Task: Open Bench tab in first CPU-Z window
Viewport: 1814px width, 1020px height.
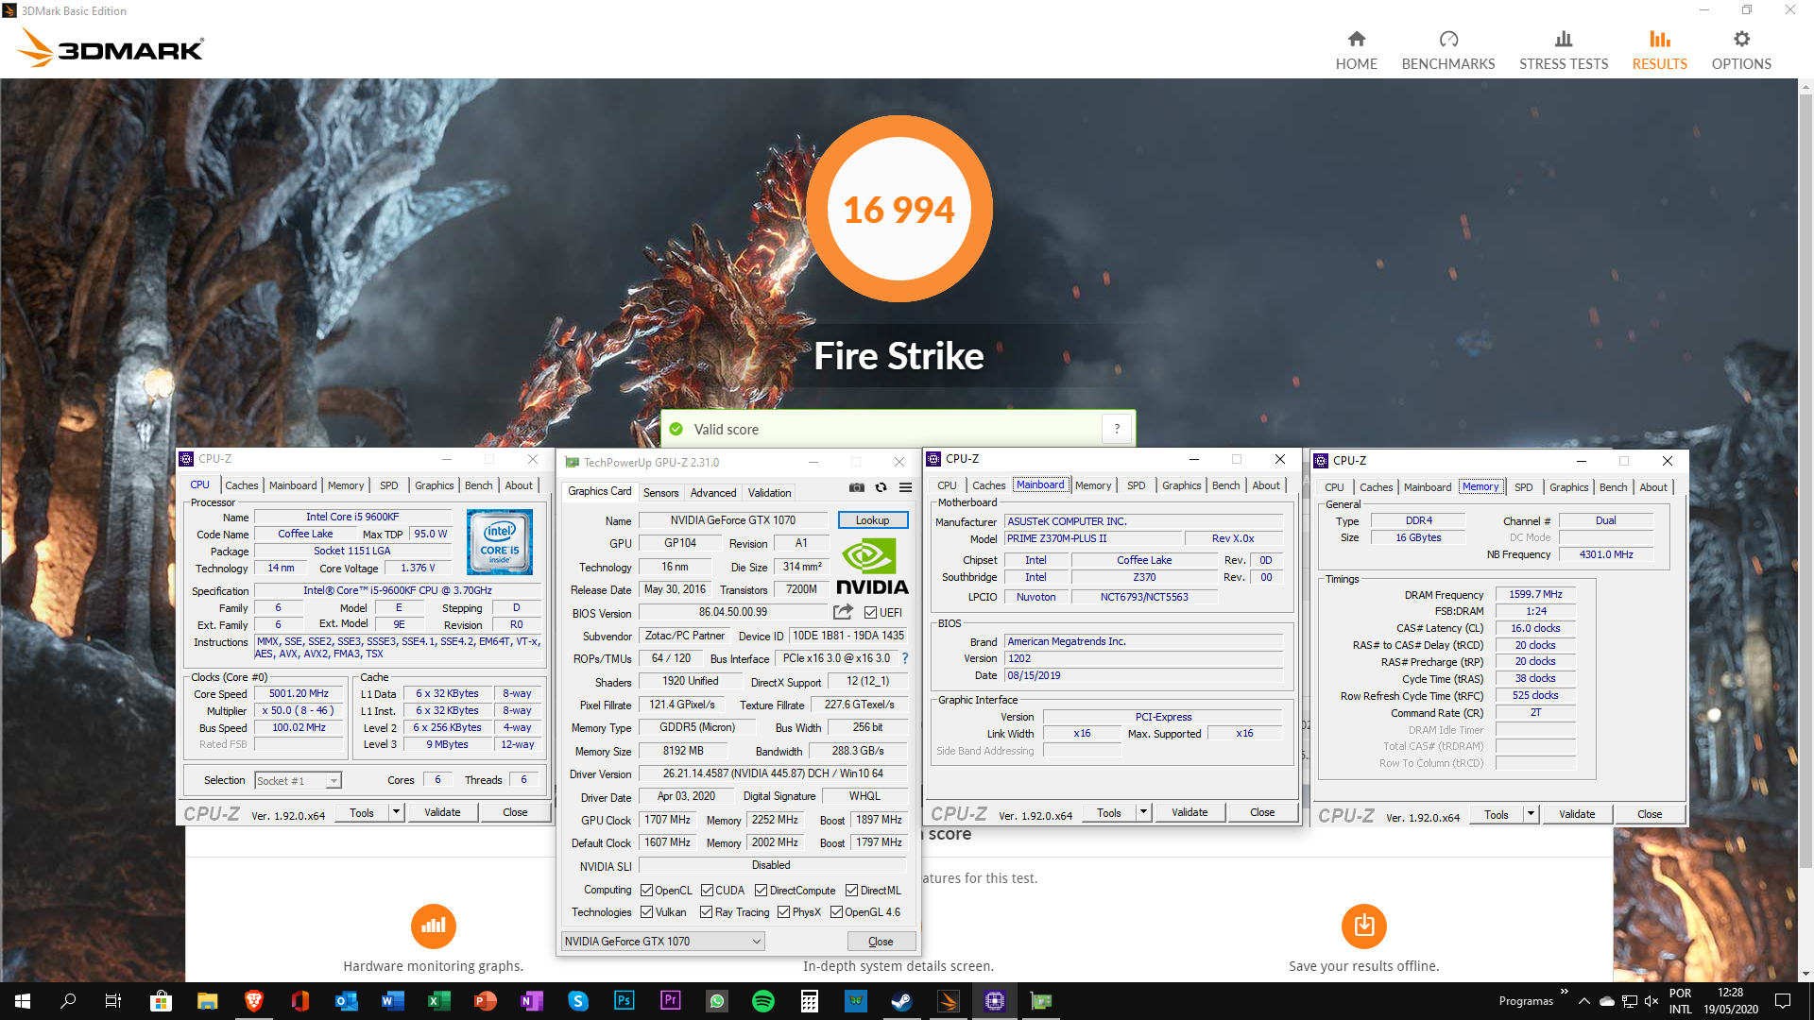Action: pyautogui.click(x=478, y=485)
